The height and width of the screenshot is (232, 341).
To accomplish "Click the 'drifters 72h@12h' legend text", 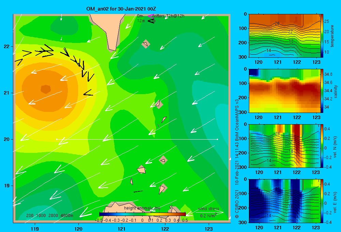I will coord(168,16).
